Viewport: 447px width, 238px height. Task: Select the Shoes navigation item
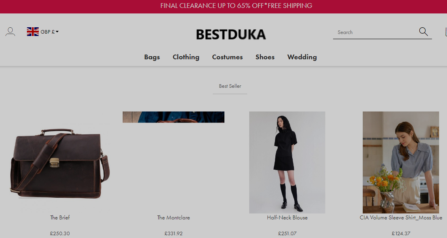coord(265,57)
